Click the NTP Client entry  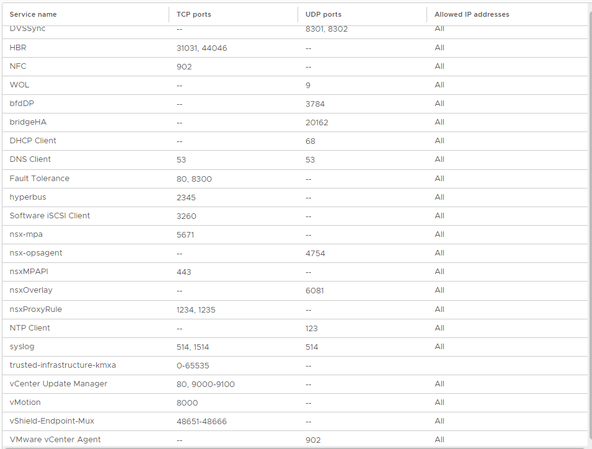pos(30,328)
